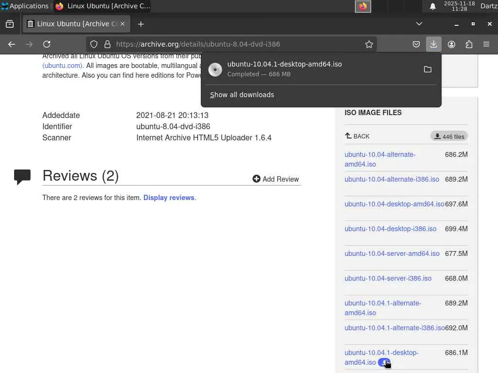Click the 686.2M file size
498x373 pixels.
pyautogui.click(x=456, y=154)
